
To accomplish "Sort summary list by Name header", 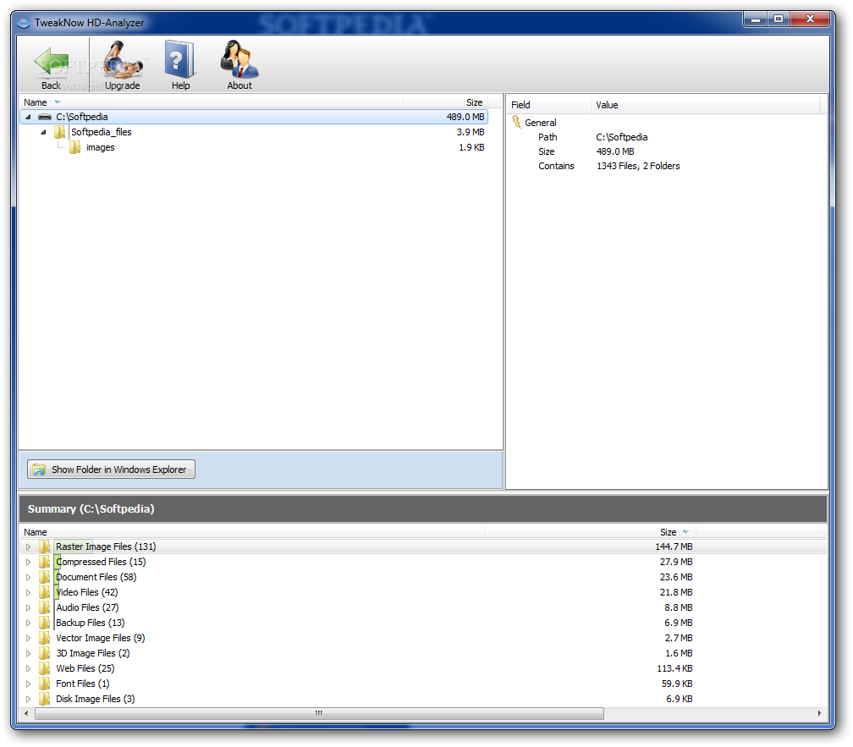I will click(x=252, y=532).
